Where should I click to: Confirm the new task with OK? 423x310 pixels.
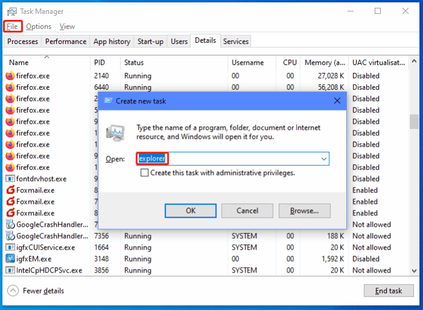(190, 210)
